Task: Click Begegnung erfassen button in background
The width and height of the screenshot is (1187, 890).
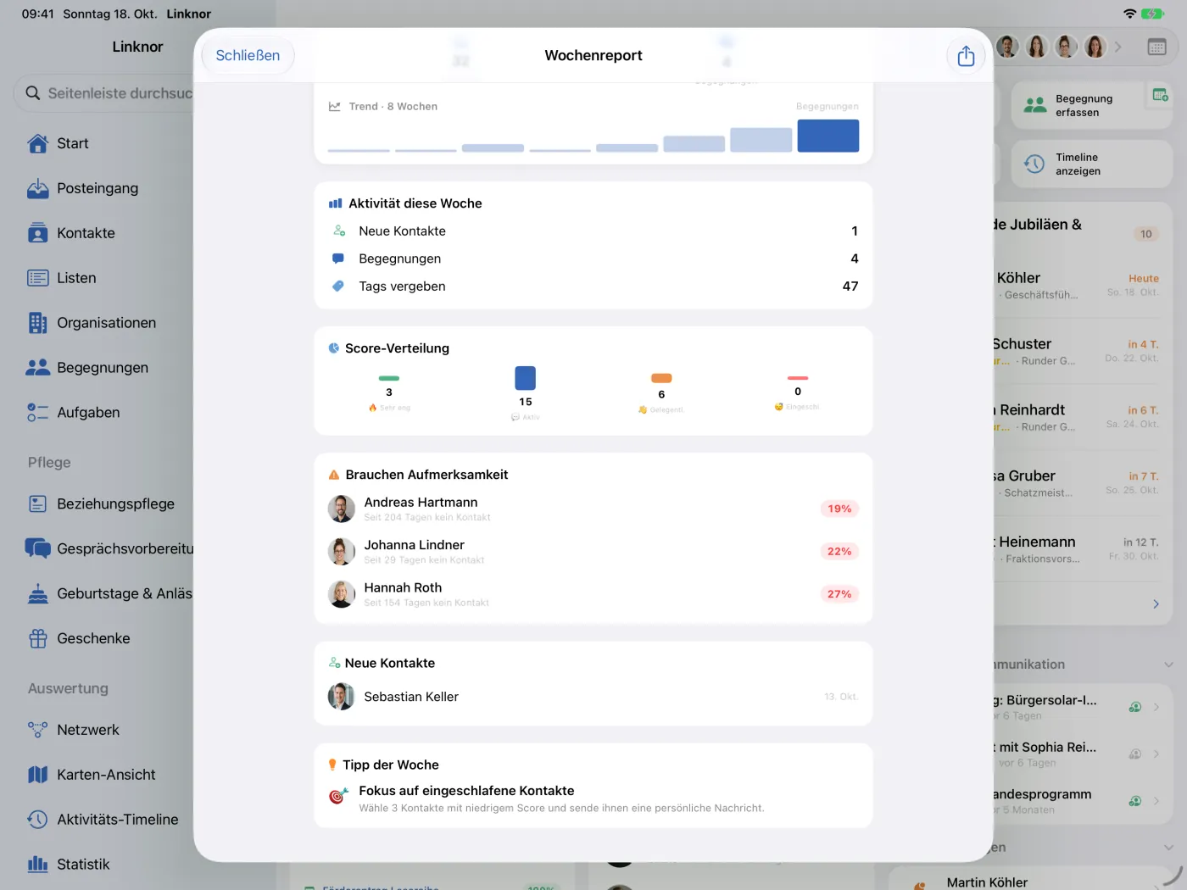Action: [1091, 106]
